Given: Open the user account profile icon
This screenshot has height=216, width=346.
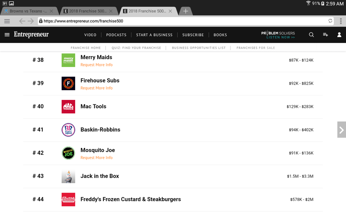Looking at the screenshot, I should [339, 35].
